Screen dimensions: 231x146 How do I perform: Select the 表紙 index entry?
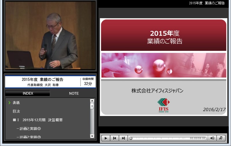16,103
